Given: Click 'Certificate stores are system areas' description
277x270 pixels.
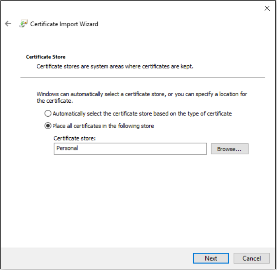Looking at the screenshot, I should click(115, 67).
